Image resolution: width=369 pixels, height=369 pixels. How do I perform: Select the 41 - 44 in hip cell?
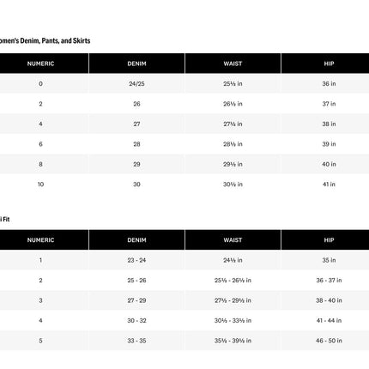point(329,320)
